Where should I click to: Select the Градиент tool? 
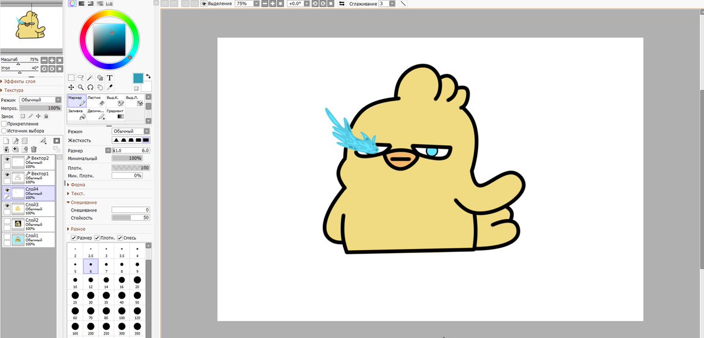click(116, 114)
